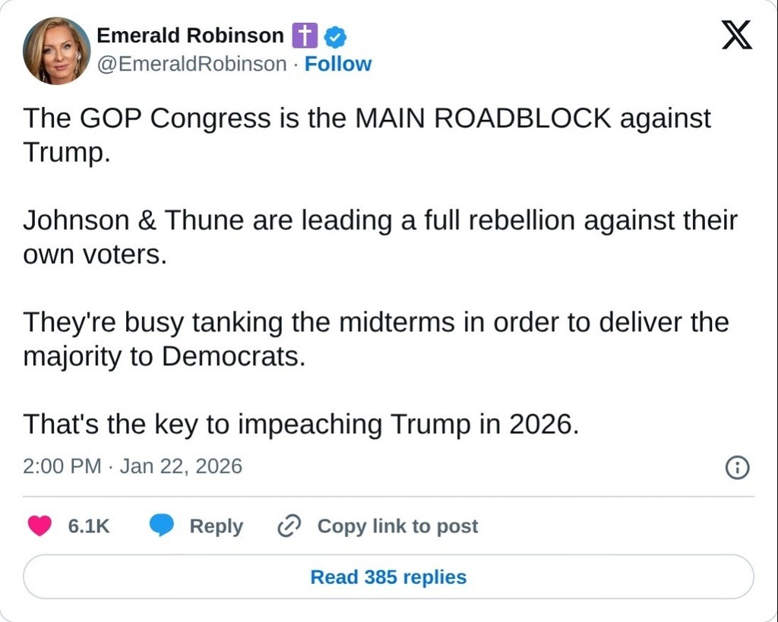Screen dimensions: 778x622
Task: Click the Reply text label
Action: [216, 526]
